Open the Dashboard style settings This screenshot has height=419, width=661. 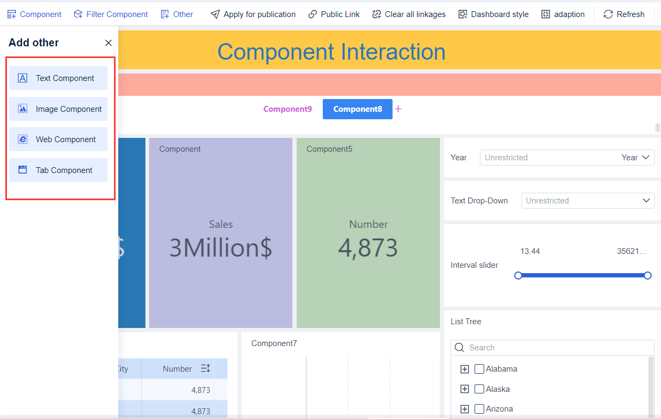[462, 14]
